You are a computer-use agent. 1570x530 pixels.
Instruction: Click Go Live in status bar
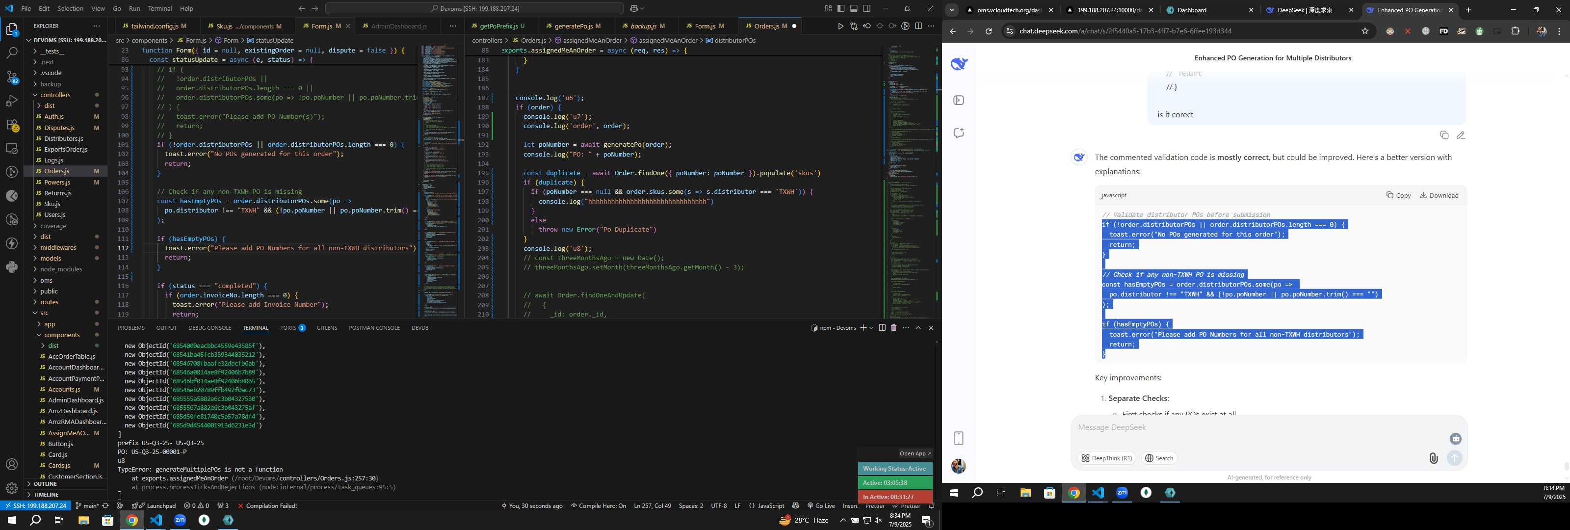[820, 505]
